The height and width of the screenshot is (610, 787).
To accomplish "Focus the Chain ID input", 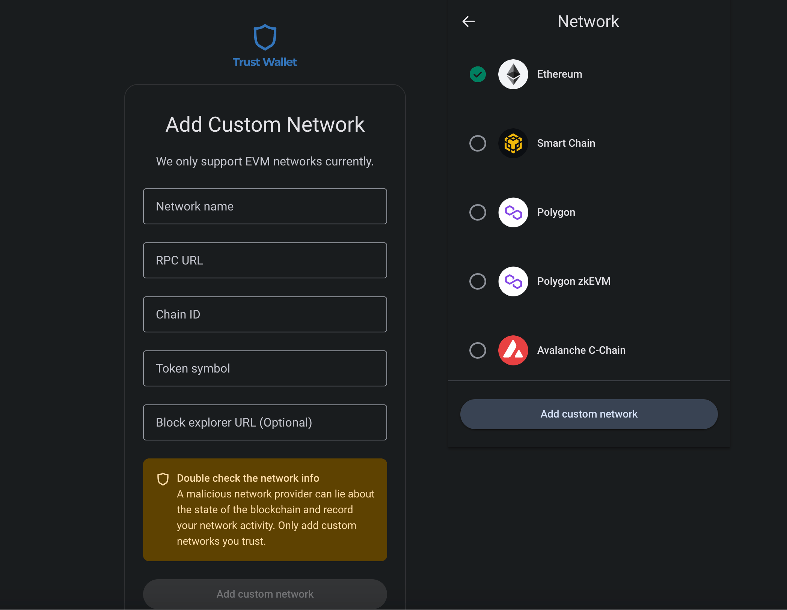I will [x=265, y=314].
